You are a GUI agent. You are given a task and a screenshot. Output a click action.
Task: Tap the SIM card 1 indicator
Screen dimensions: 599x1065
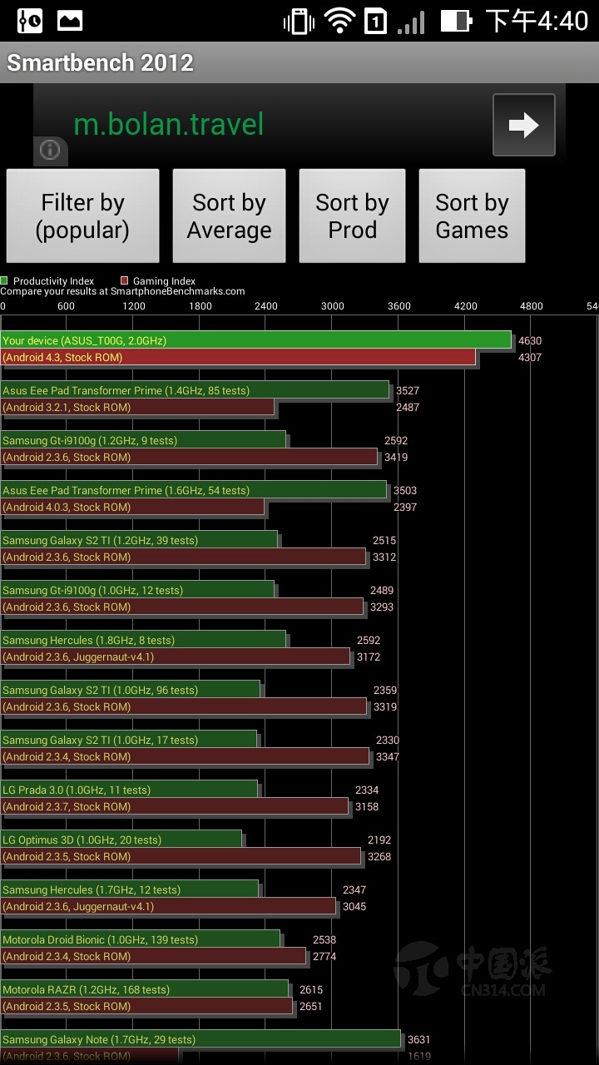click(376, 21)
